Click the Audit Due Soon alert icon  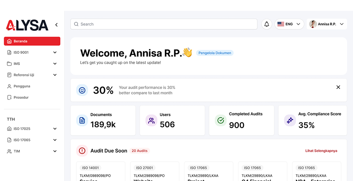pyautogui.click(x=82, y=151)
